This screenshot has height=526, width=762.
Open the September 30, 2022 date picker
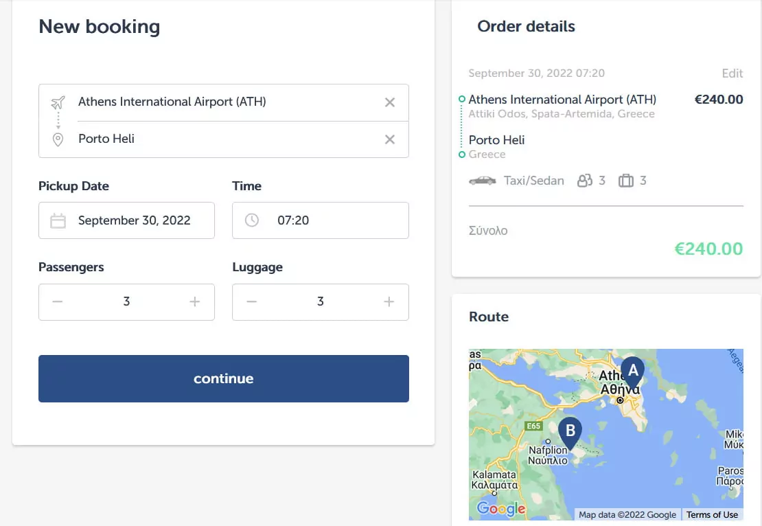126,220
